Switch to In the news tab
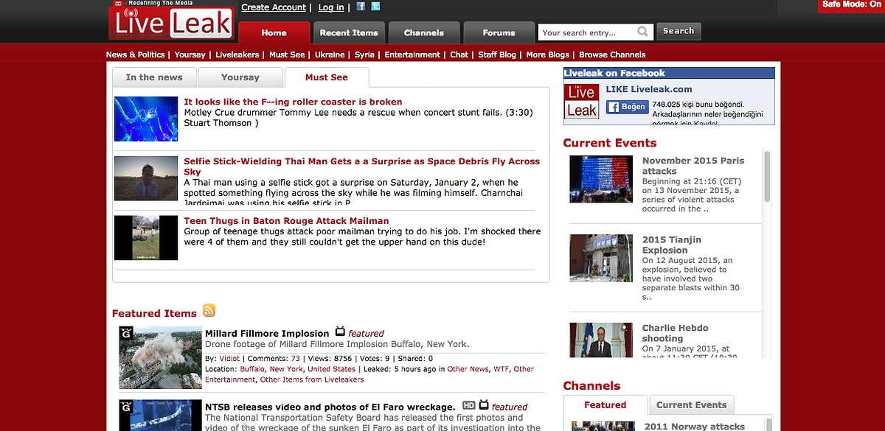Image resolution: width=885 pixels, height=431 pixels. (x=154, y=77)
